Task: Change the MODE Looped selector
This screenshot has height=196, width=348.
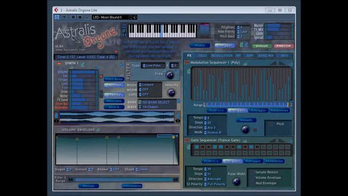Action: (x=150, y=85)
